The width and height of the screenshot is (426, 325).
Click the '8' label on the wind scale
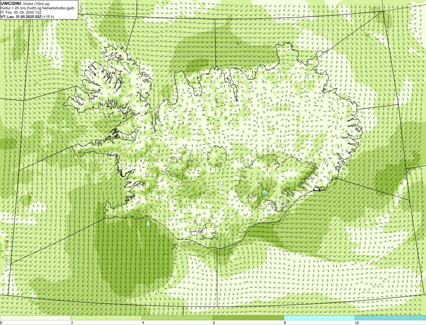[285, 323]
